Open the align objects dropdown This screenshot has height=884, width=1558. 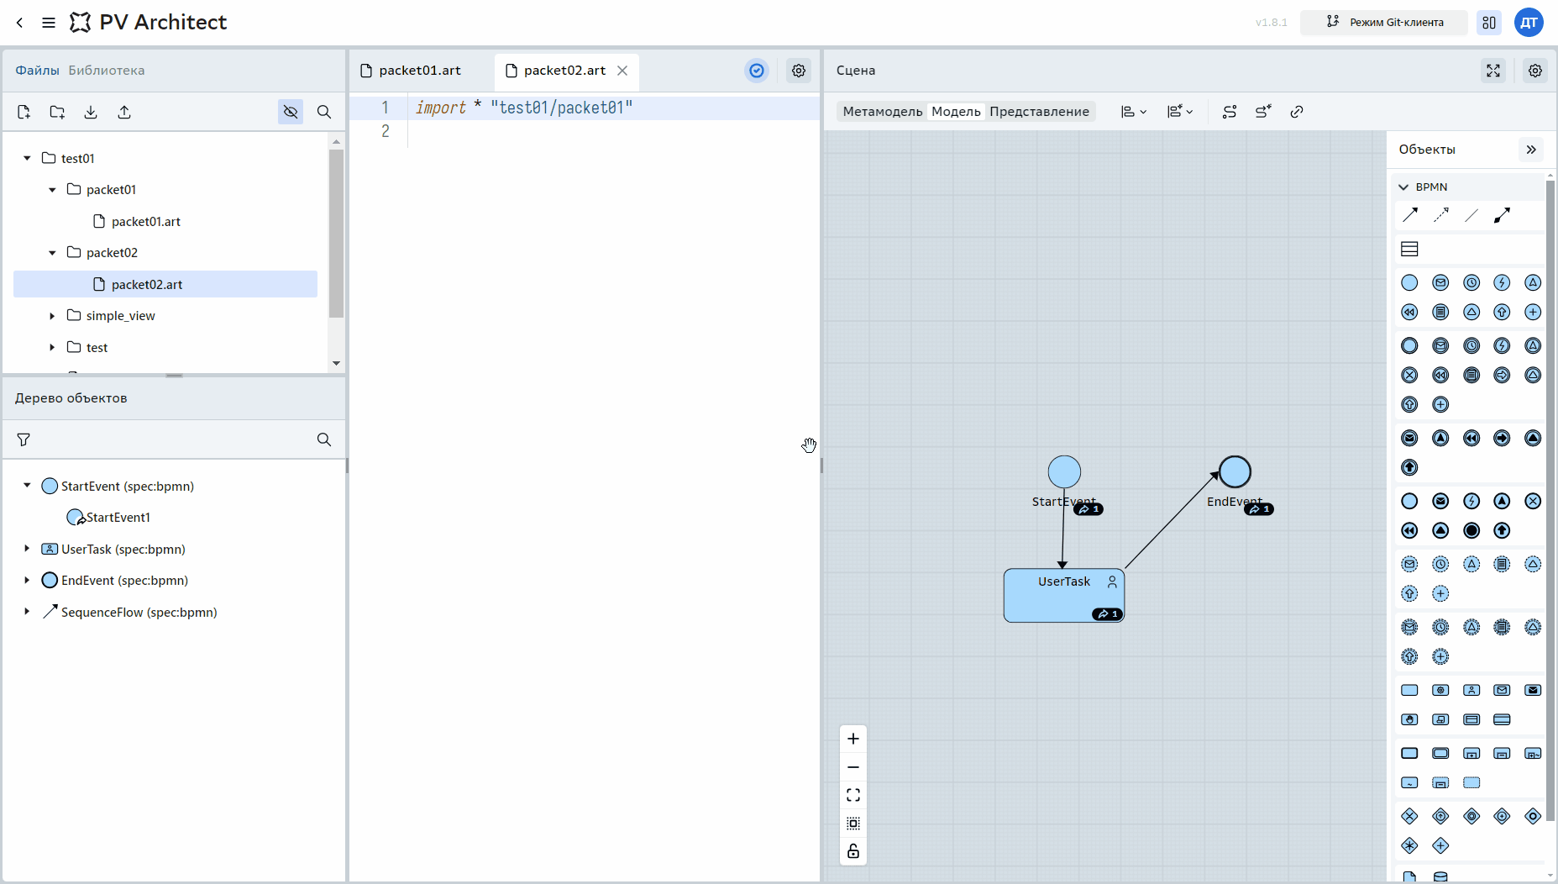click(x=1134, y=112)
